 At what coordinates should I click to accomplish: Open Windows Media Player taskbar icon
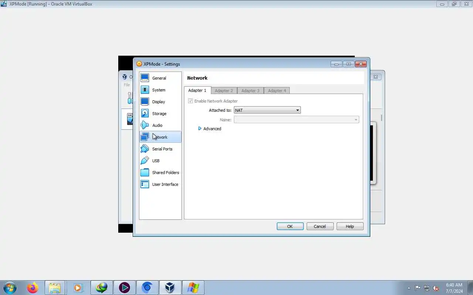tap(78, 288)
